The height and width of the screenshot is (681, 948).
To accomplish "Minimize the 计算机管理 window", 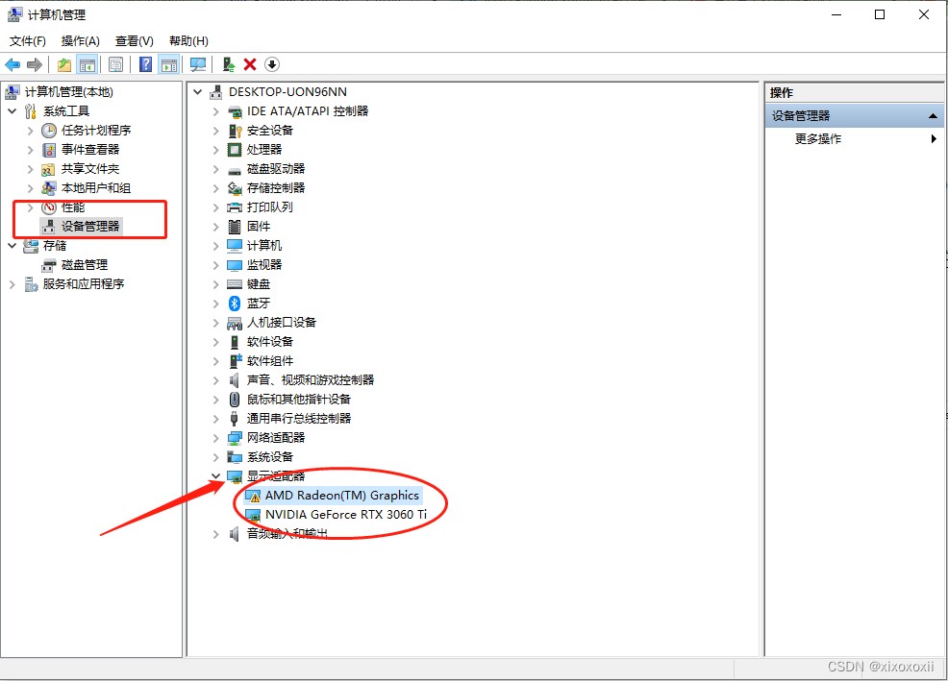I will (x=836, y=14).
